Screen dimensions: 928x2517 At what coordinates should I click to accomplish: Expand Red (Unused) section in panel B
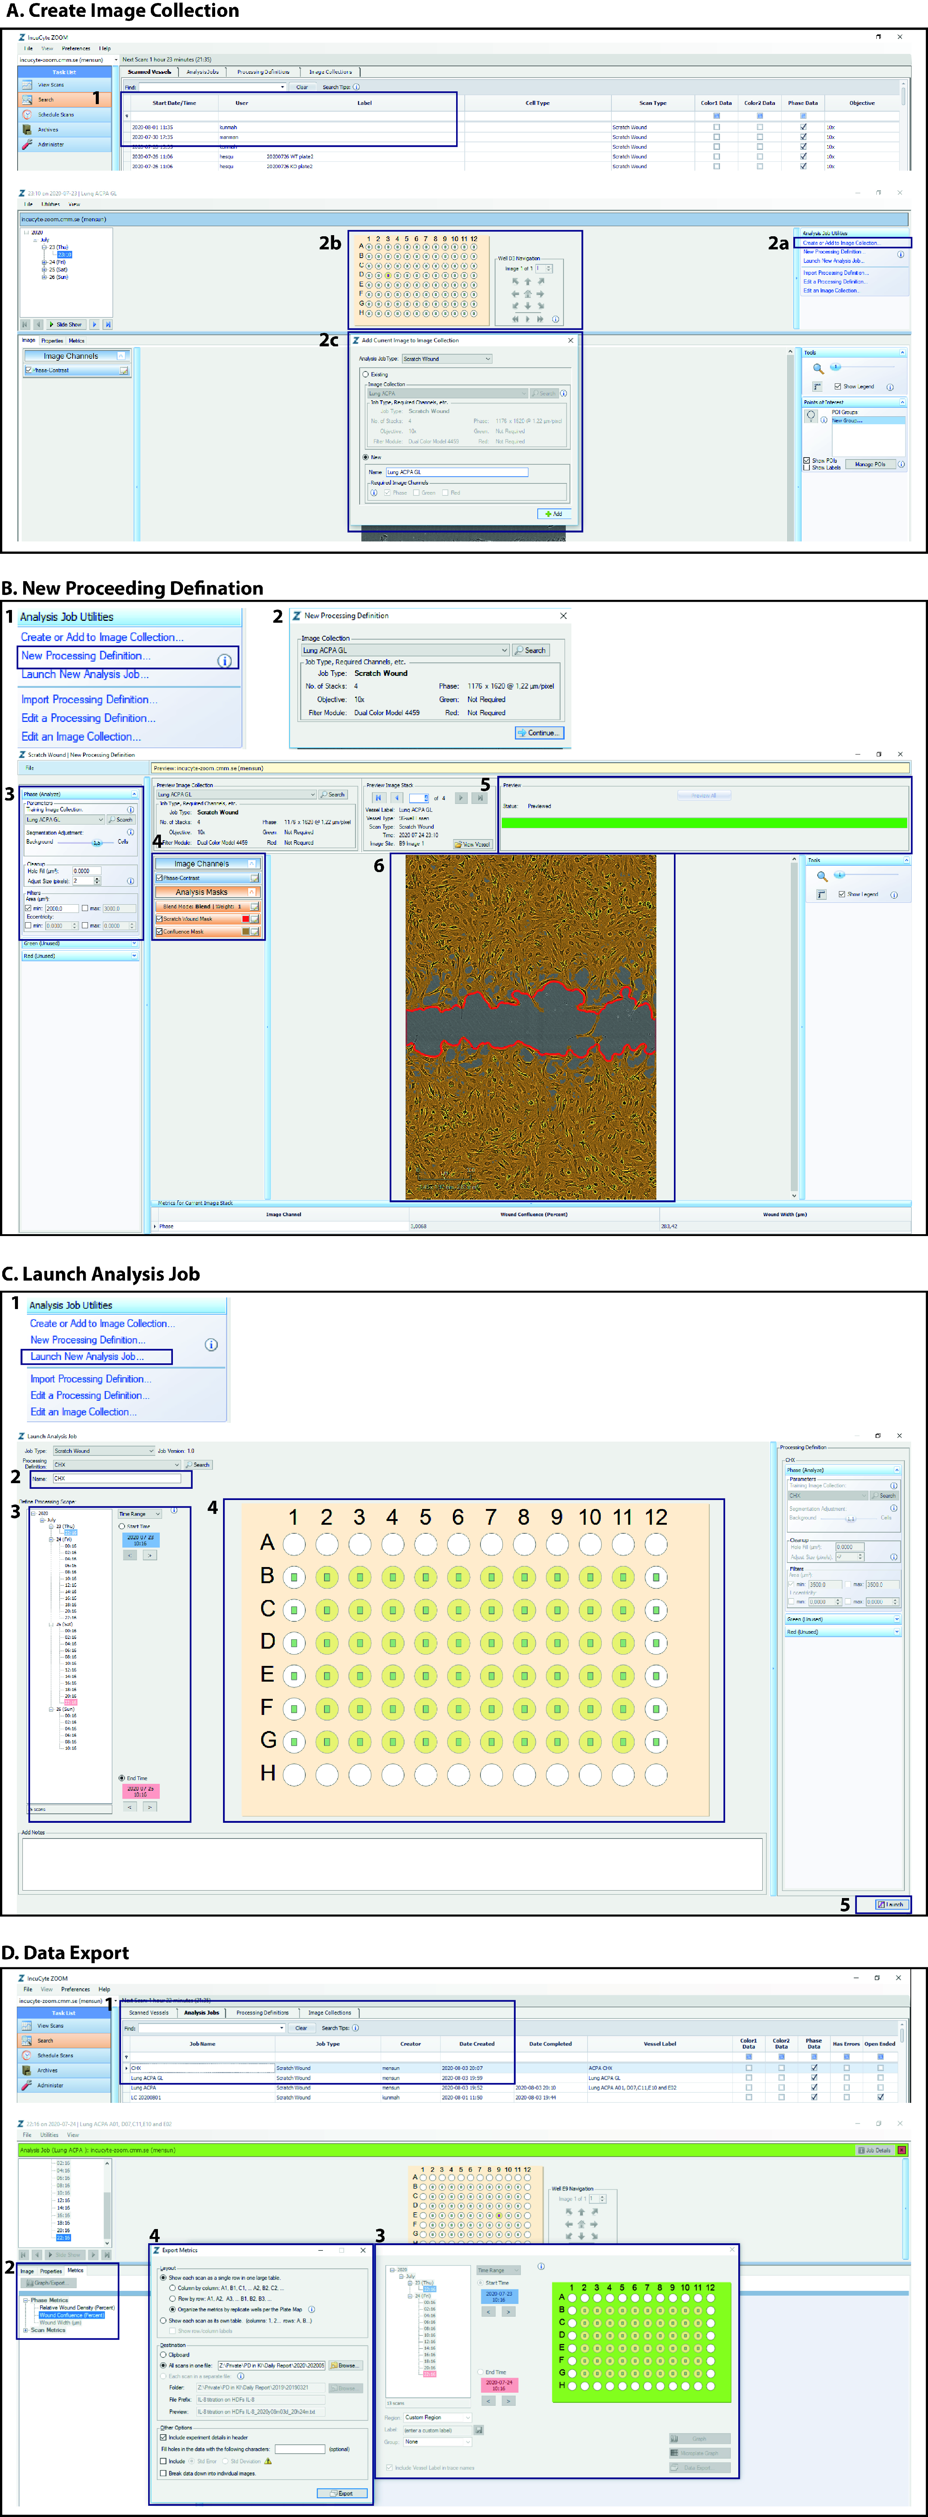(134, 956)
